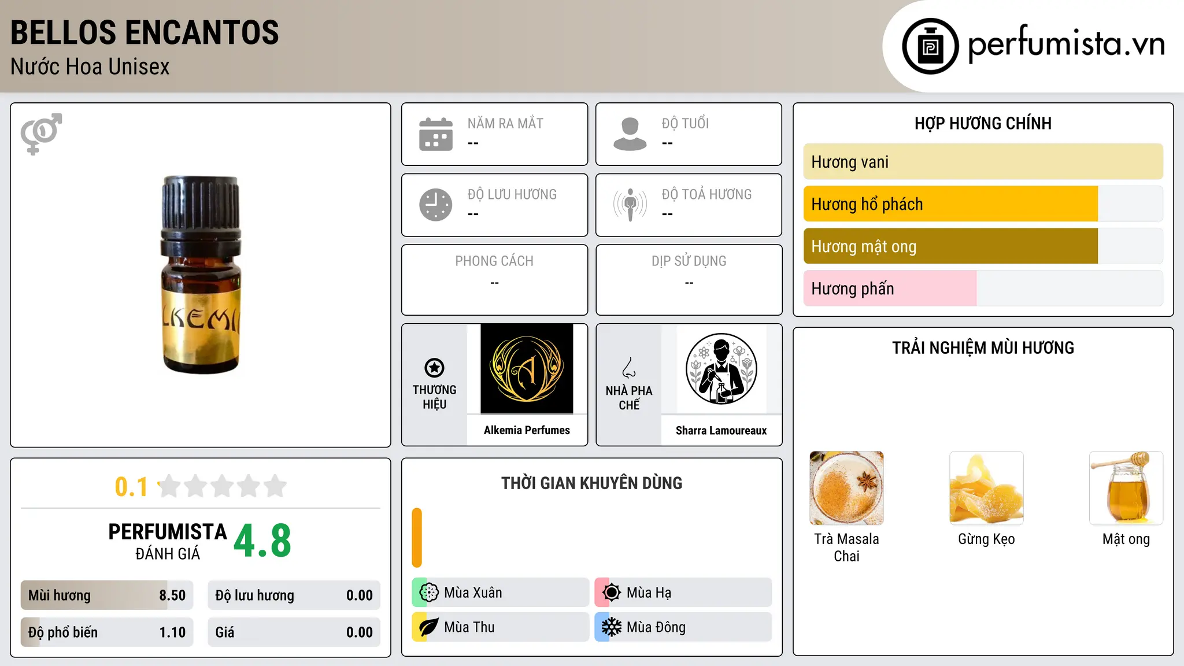Click the ĐỘ TOẢ HƯƠNG label

pos(706,194)
